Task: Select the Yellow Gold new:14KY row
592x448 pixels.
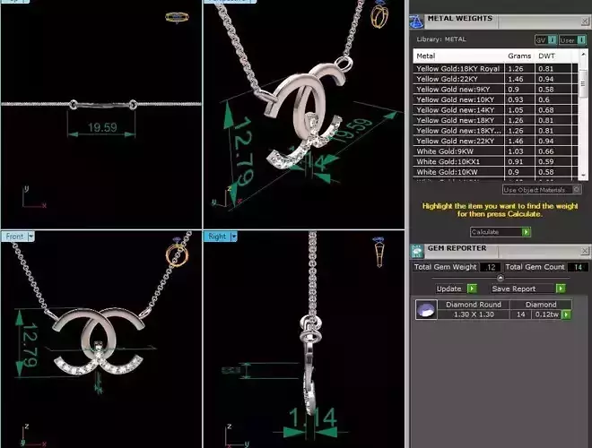Action: pyautogui.click(x=495, y=109)
